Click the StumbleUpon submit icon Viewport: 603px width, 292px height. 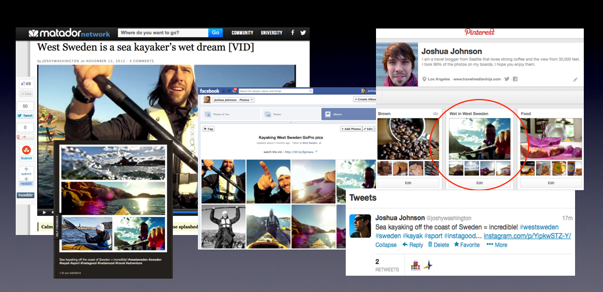tap(27, 150)
